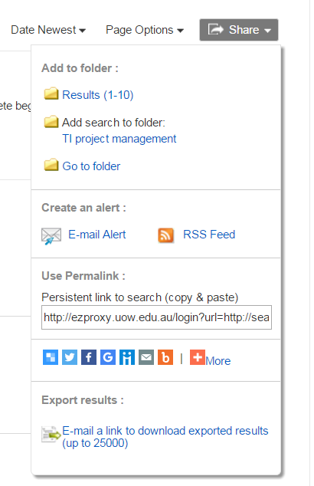Collapse the Share dropdown menu
The height and width of the screenshot is (486, 314).
point(239,30)
